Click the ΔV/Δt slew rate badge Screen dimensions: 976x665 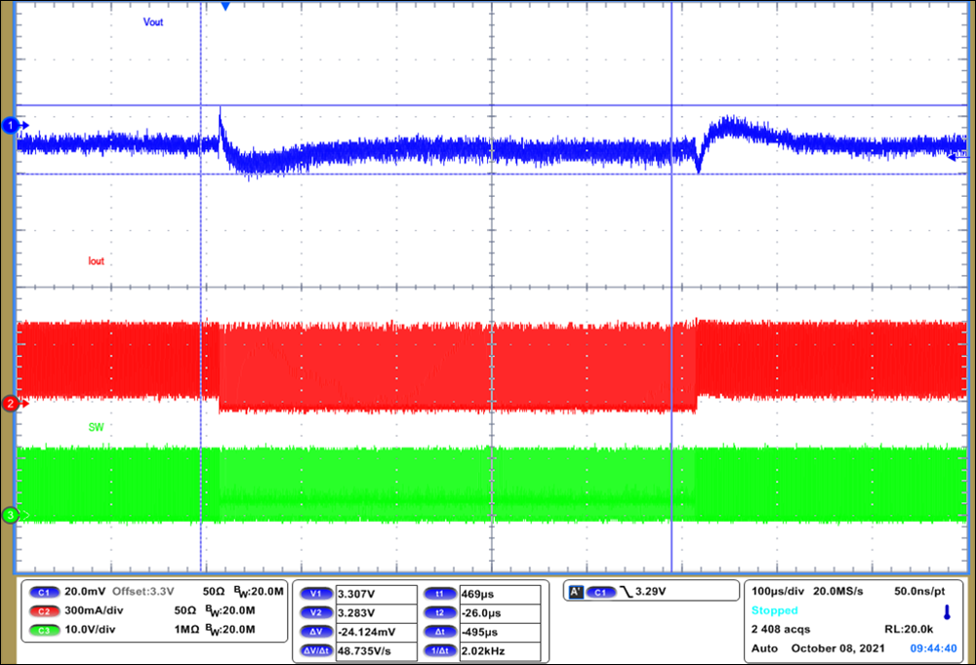[x=318, y=648]
